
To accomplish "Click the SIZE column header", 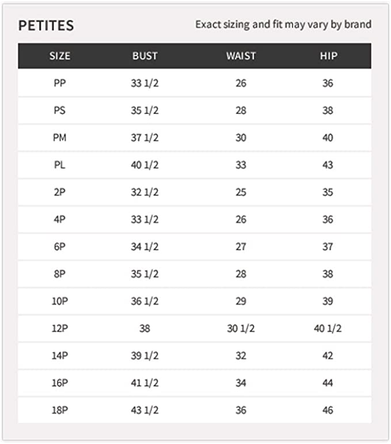I will click(x=59, y=56).
